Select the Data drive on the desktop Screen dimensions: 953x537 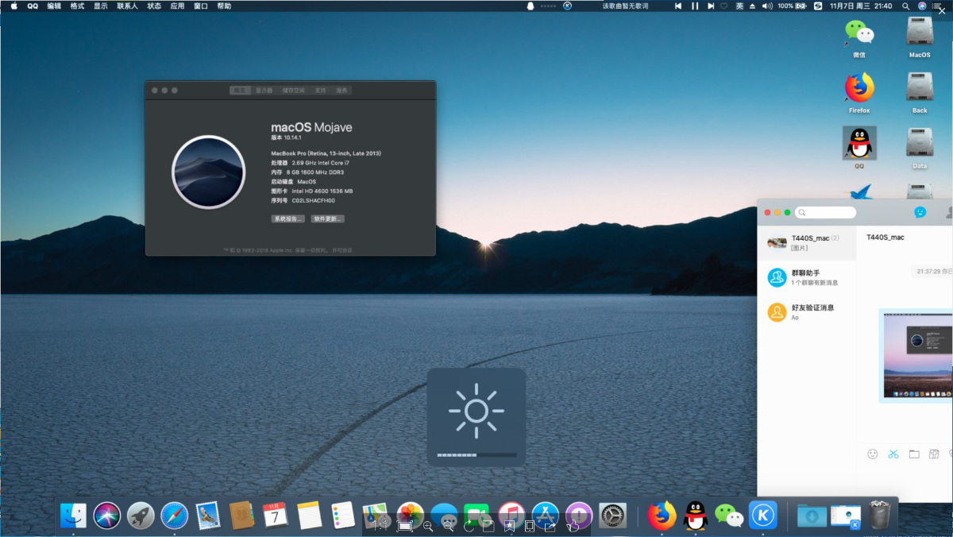[920, 149]
